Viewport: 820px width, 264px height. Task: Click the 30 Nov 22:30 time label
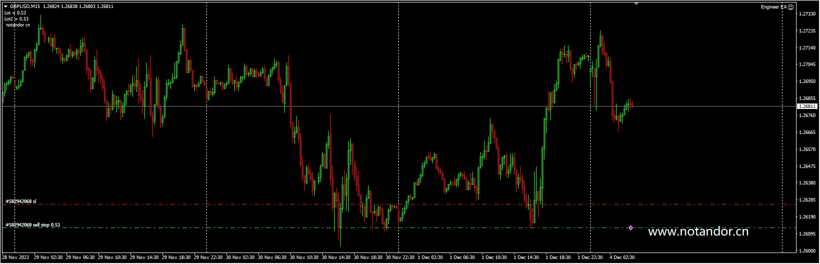tap(400, 257)
